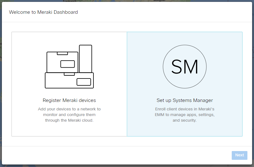Click the "Welcome to Meraki Dashboard" title
Screen dimensions: 254x167
tap(43, 12)
